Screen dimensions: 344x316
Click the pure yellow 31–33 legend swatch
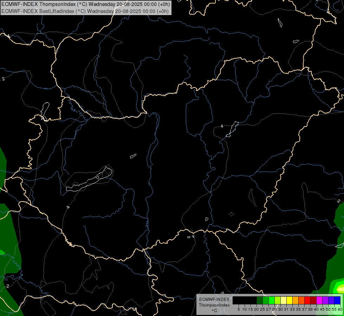point(290,300)
